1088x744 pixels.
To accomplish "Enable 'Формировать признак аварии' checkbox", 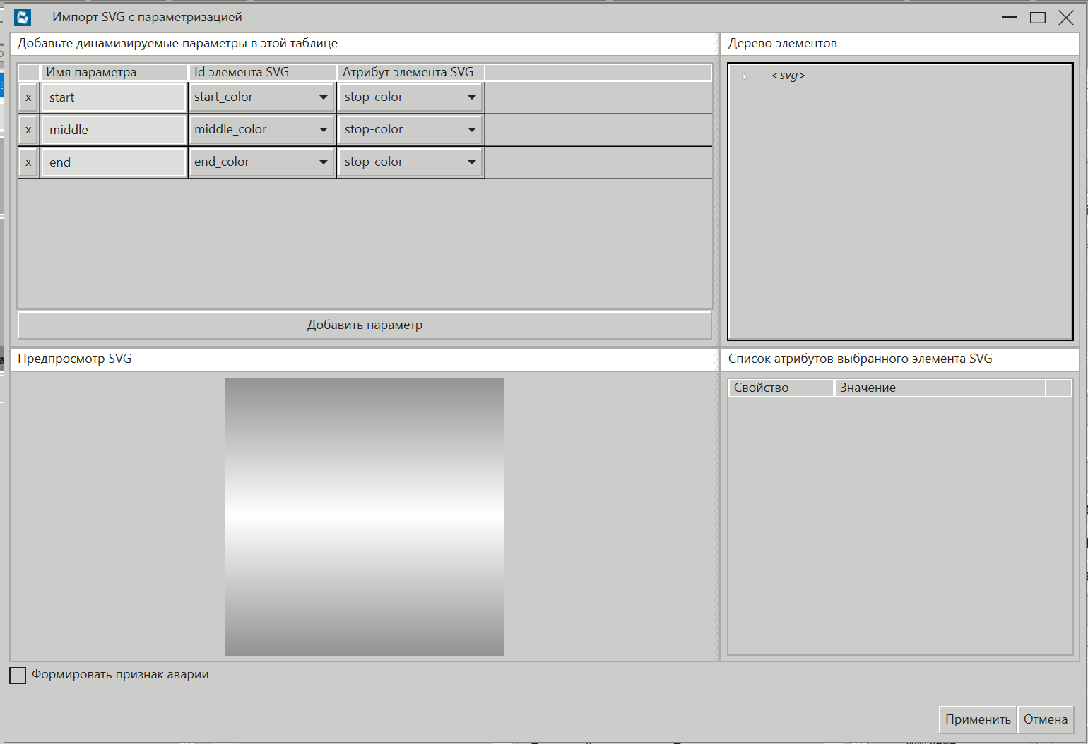I will pyautogui.click(x=18, y=676).
